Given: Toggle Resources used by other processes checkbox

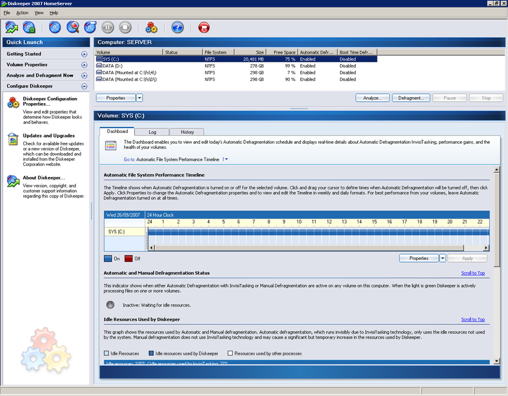Looking at the screenshot, I should pos(230,353).
